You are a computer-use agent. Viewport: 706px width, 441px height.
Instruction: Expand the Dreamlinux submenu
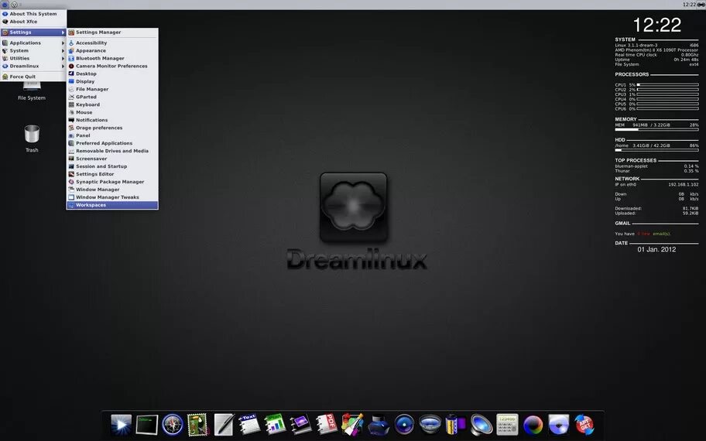tap(33, 66)
